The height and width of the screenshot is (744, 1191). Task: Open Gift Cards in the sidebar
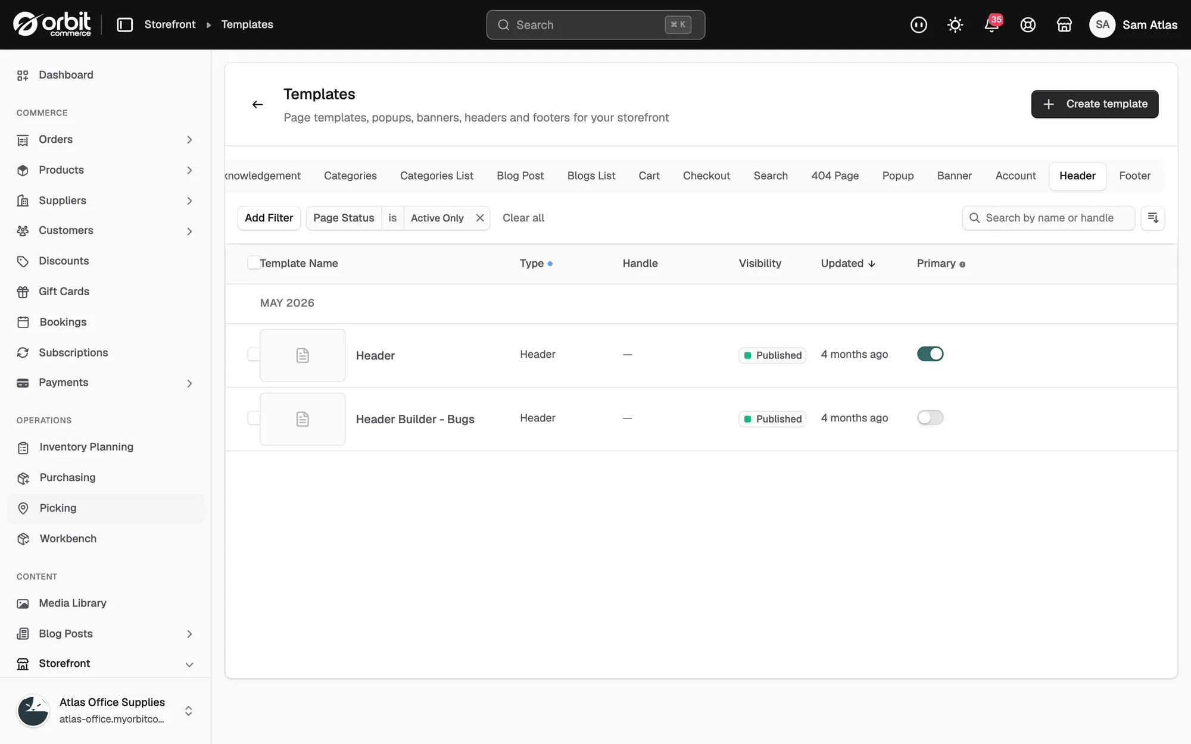[106, 292]
